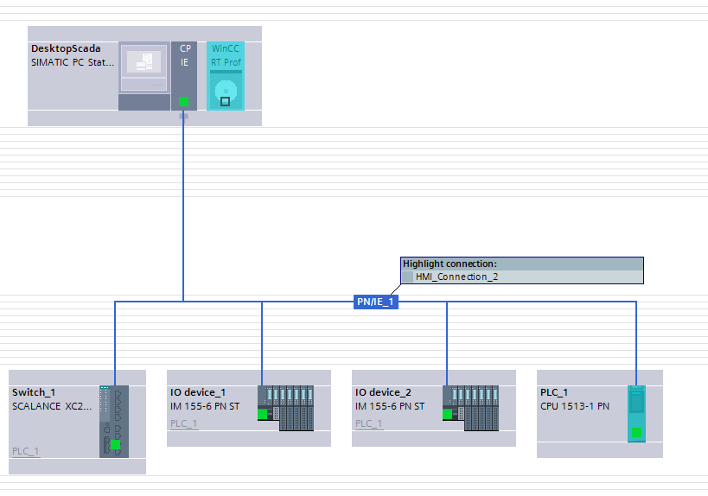The height and width of the screenshot is (496, 708).
Task: Click the SCALANCE XC2... type label
Action: (x=52, y=407)
